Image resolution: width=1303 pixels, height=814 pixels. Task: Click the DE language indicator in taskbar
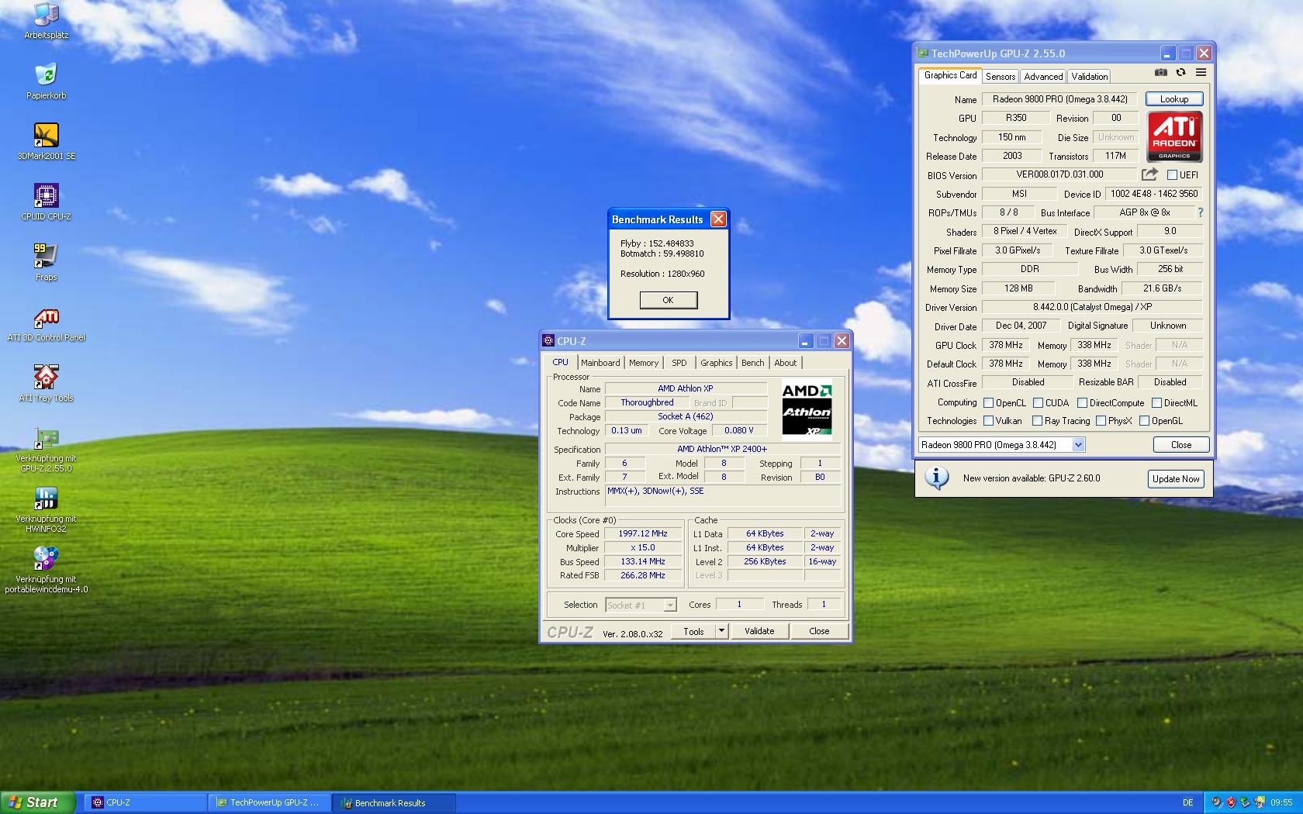(1187, 802)
